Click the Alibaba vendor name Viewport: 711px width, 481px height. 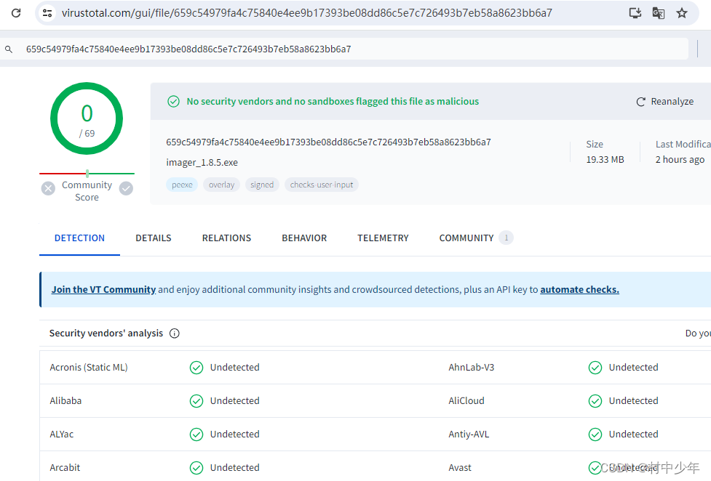point(65,401)
